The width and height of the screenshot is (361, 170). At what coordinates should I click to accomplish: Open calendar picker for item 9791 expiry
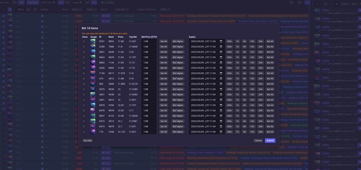coord(221,41)
